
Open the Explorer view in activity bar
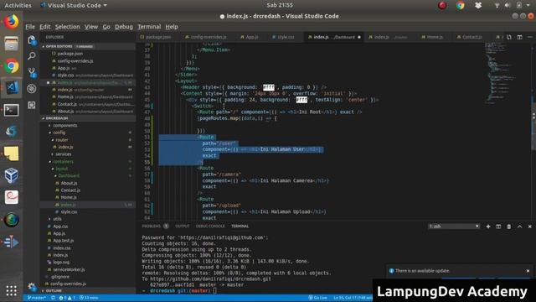(32, 40)
